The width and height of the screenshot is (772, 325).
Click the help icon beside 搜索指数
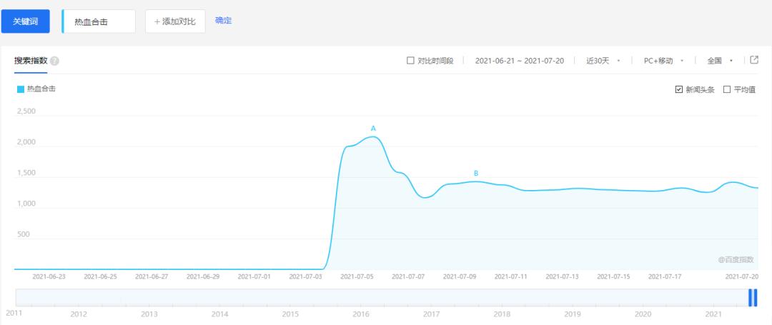tap(54, 61)
